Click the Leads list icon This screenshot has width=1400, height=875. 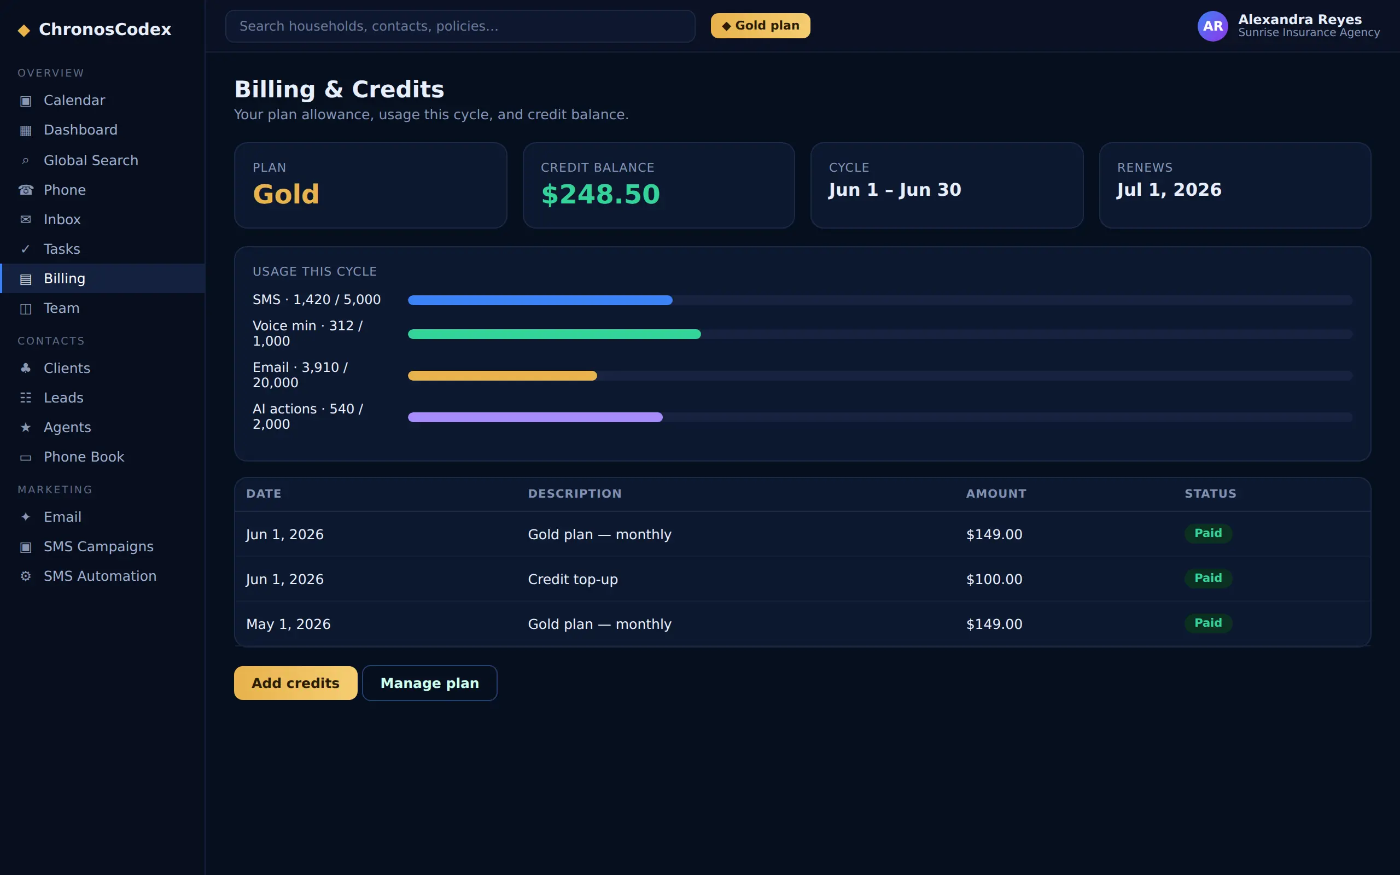[x=26, y=398]
